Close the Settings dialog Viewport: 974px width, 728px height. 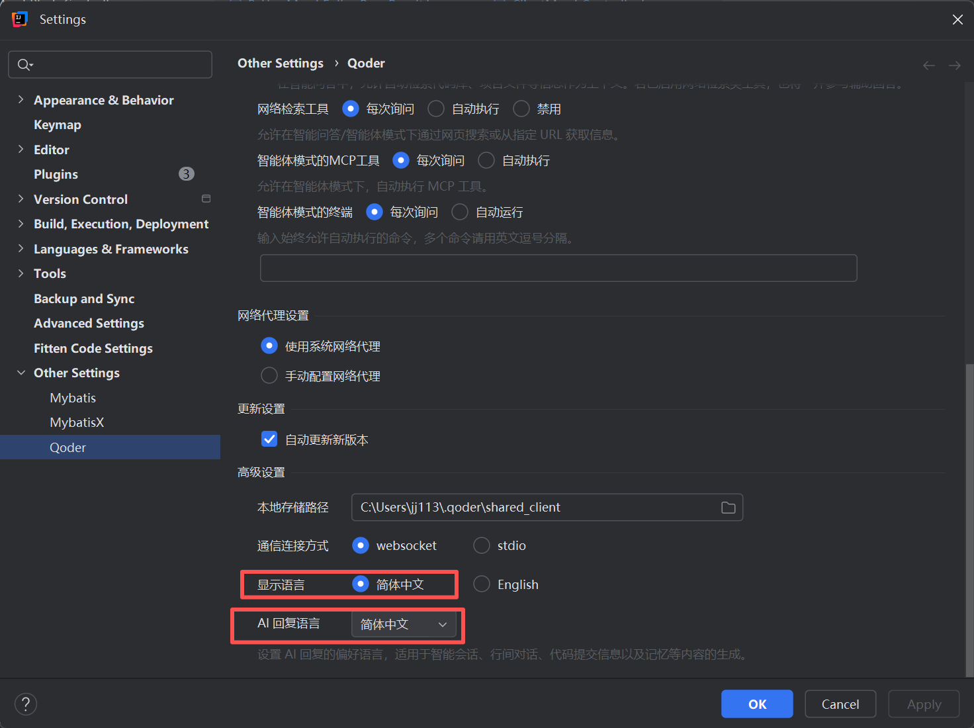pyautogui.click(x=957, y=20)
